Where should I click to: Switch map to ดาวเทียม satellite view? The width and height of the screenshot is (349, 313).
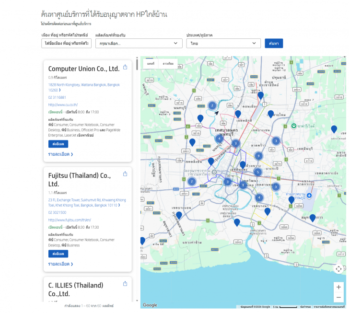pyautogui.click(x=168, y=64)
